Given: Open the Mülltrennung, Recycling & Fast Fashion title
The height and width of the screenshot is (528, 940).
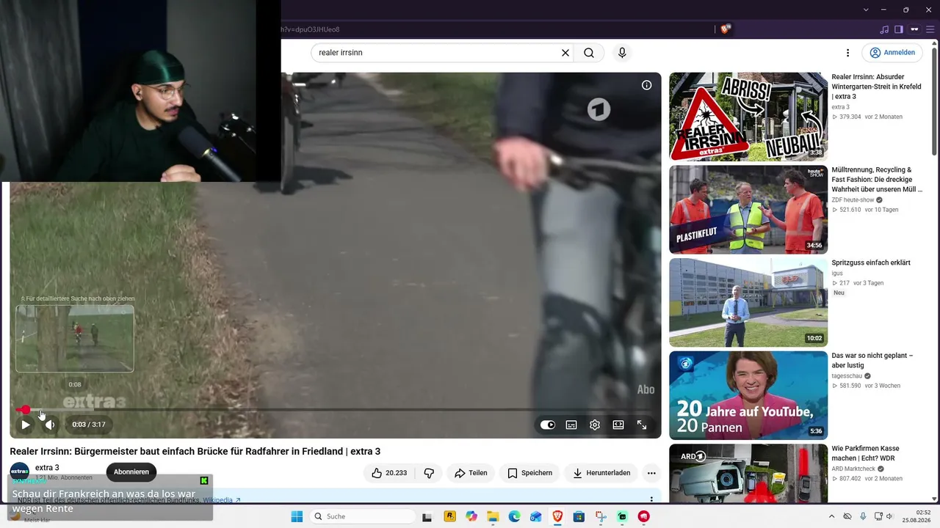Looking at the screenshot, I should 877,180.
